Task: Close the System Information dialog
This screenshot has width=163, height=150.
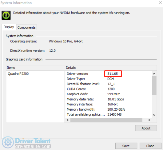Action: pyautogui.click(x=150, y=146)
